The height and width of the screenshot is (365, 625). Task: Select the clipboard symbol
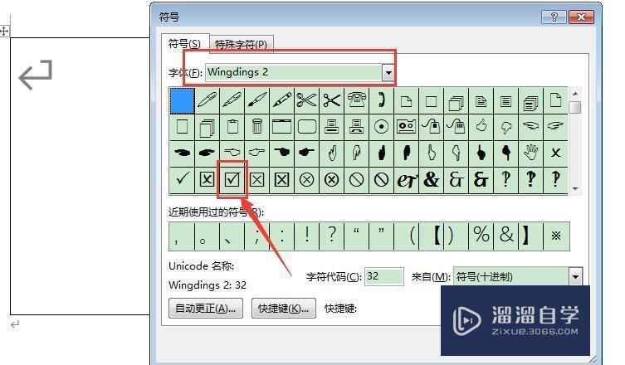tap(232, 127)
